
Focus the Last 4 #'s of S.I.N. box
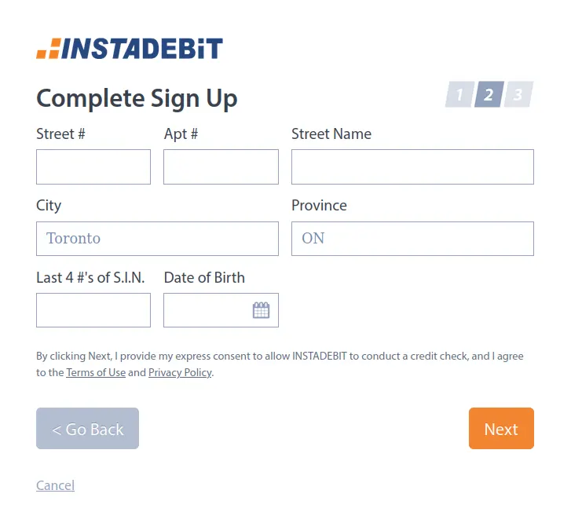coord(93,310)
